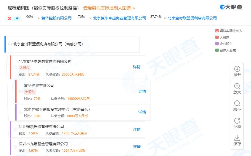251x156 pixels.
Task: Select the 复华控股有限公司 tree node name
Action: 39,86
